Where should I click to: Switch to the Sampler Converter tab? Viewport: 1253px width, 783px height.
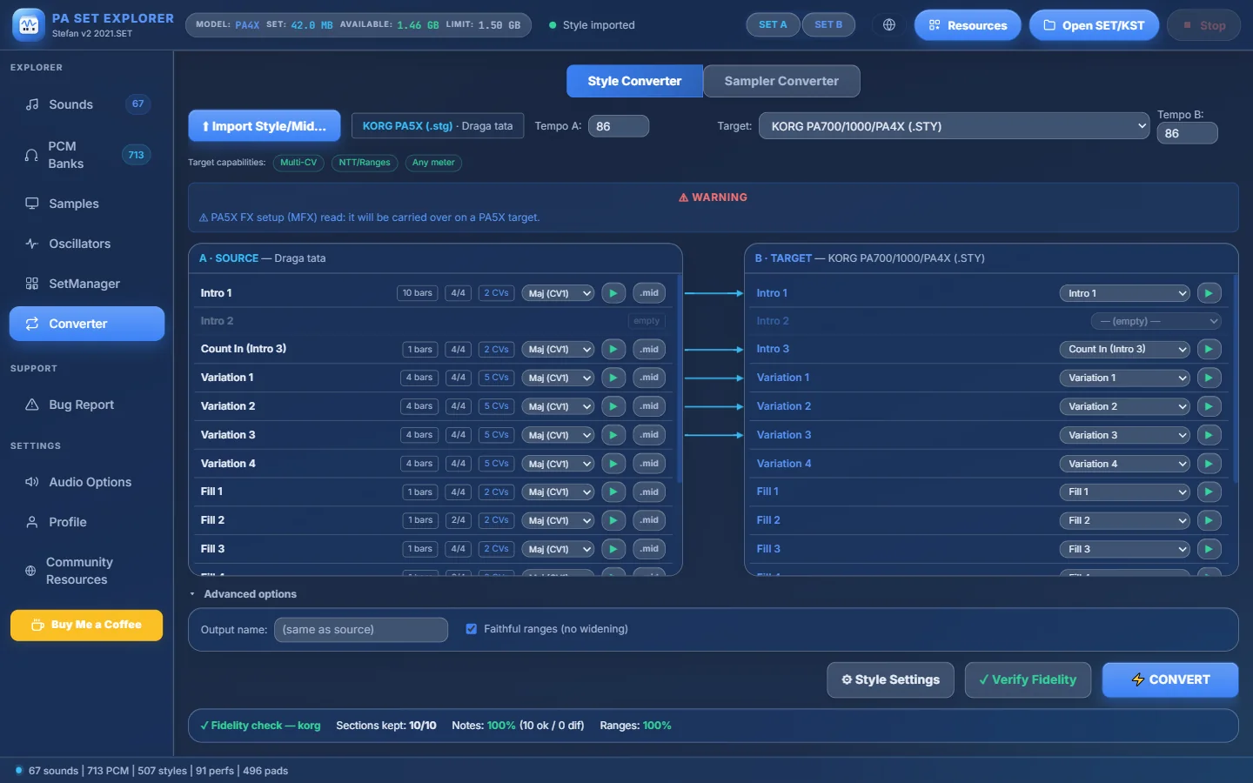(781, 81)
